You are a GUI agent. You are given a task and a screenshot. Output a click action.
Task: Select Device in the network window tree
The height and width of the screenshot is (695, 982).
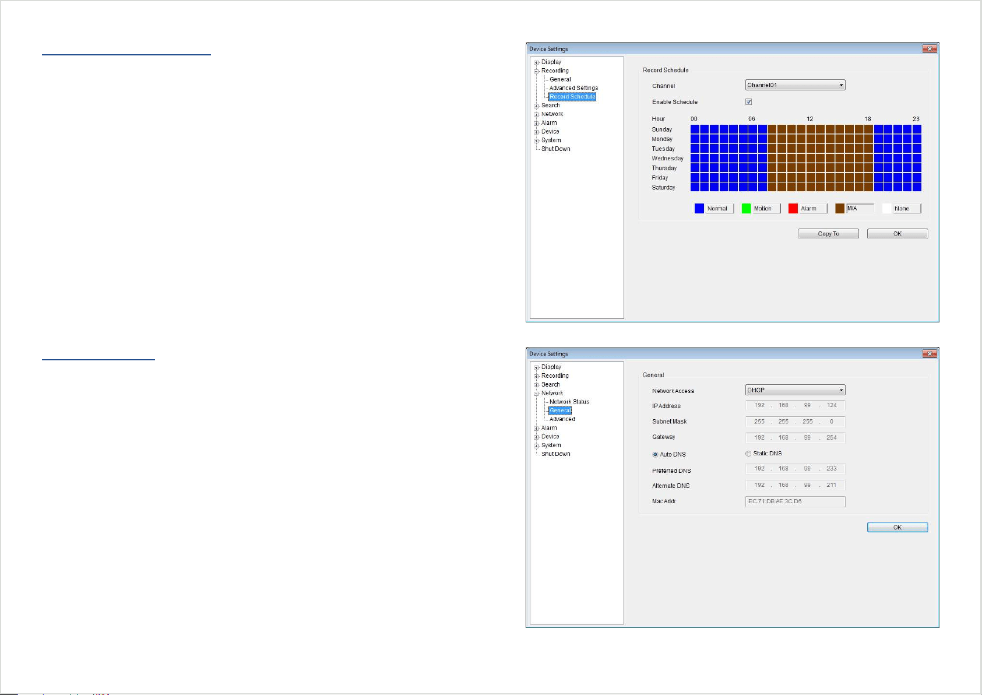point(550,437)
